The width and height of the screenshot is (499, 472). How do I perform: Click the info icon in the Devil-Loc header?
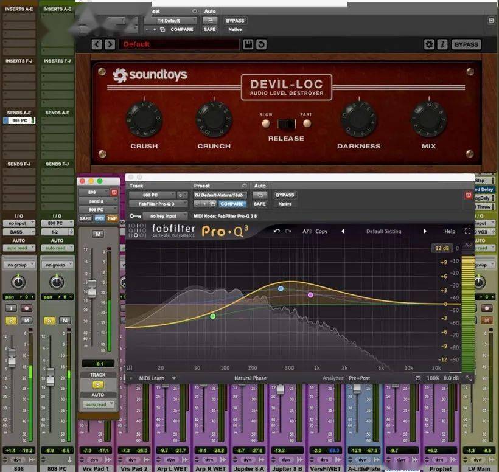click(x=442, y=44)
